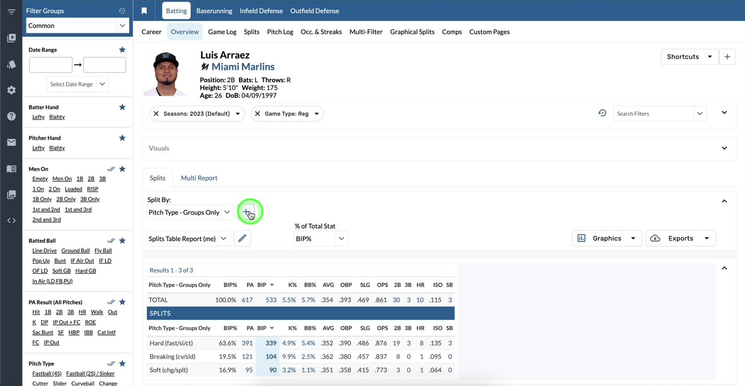The image size is (745, 386).
Task: Click the code brackets icon in the sidebar
Action: 11,220
